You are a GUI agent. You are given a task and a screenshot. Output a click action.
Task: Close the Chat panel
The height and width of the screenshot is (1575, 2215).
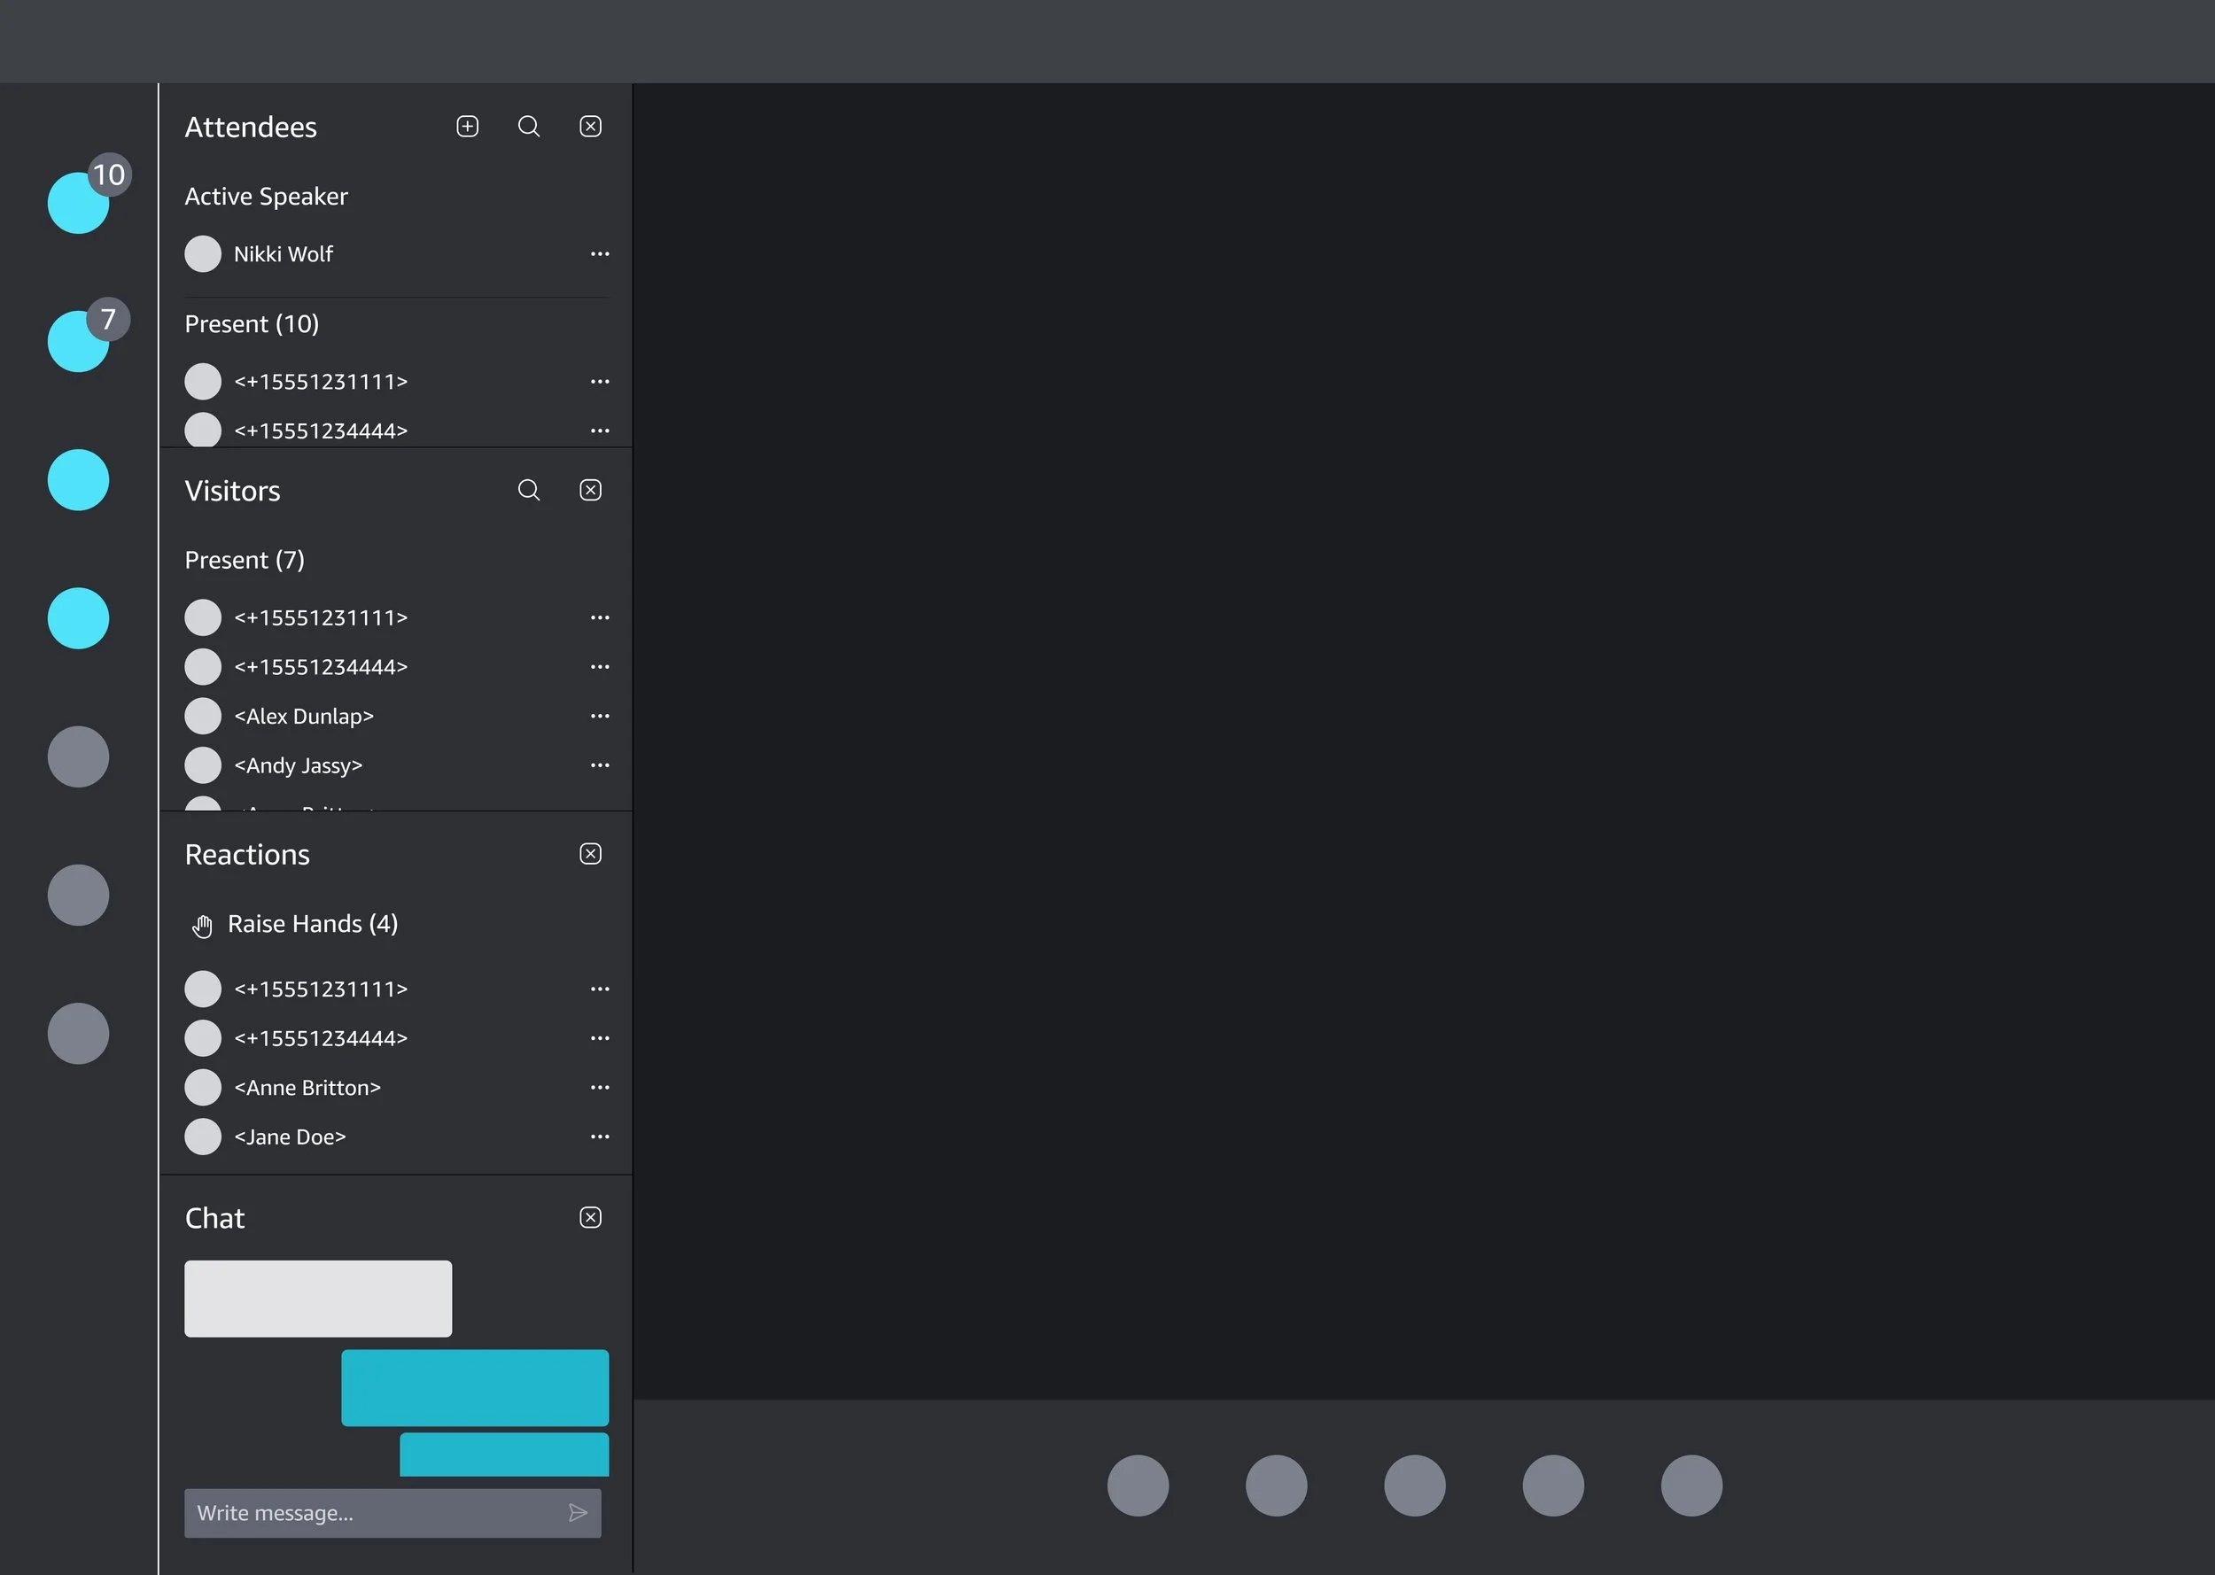[x=591, y=1218]
